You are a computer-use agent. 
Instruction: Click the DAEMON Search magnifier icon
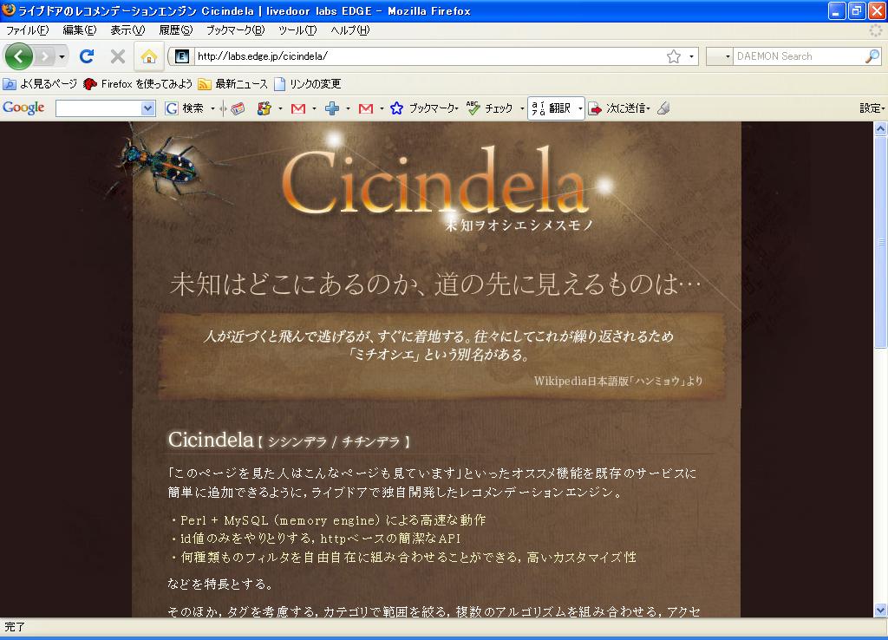point(872,56)
